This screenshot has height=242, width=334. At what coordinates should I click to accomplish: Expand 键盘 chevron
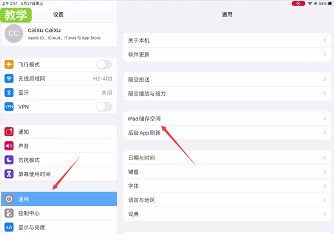pos(325,172)
